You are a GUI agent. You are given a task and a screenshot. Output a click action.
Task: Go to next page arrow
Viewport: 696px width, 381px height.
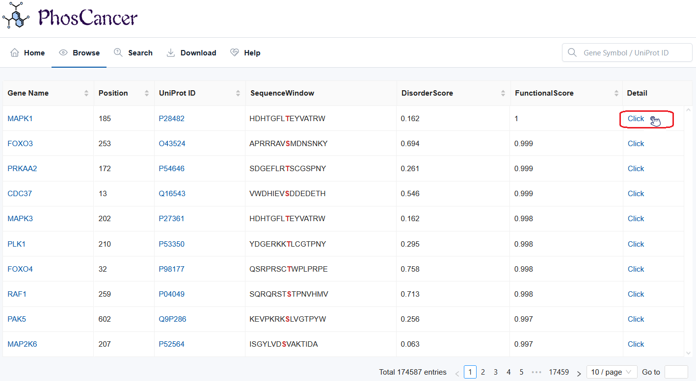[x=579, y=373]
